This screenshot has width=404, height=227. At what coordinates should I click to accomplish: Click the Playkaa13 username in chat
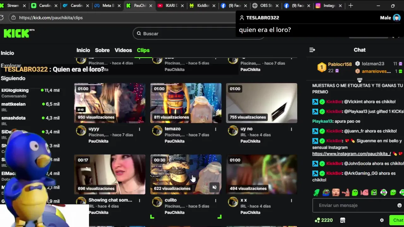322,121
